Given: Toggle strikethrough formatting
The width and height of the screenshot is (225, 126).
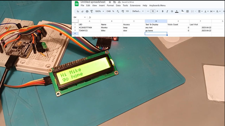Looking at the screenshot, I should [172, 11].
